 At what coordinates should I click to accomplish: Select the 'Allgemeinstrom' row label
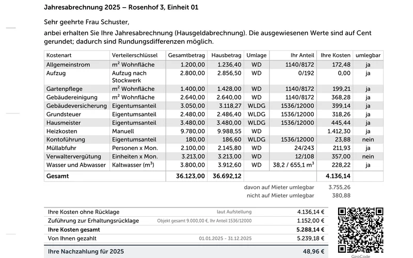(x=68, y=65)
